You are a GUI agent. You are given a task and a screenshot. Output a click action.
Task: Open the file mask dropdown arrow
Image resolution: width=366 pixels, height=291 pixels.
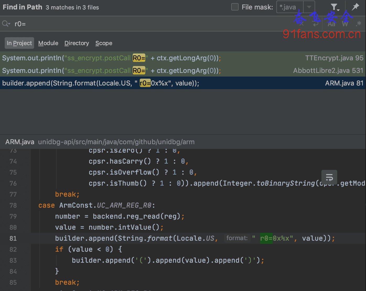click(309, 7)
